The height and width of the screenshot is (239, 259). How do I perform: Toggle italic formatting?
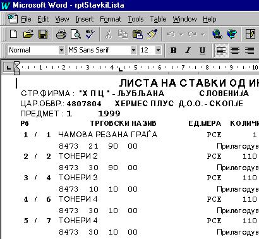pos(188,51)
